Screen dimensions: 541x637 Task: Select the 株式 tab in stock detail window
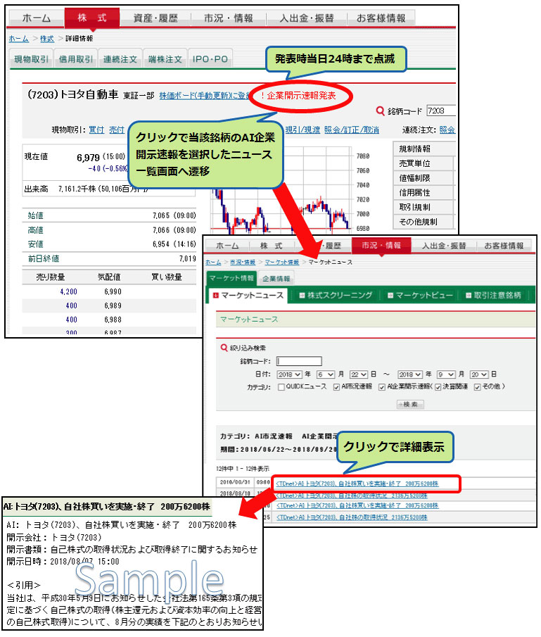[x=92, y=18]
